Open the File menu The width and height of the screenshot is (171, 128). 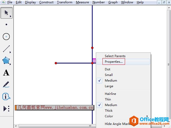tap(10, 2)
